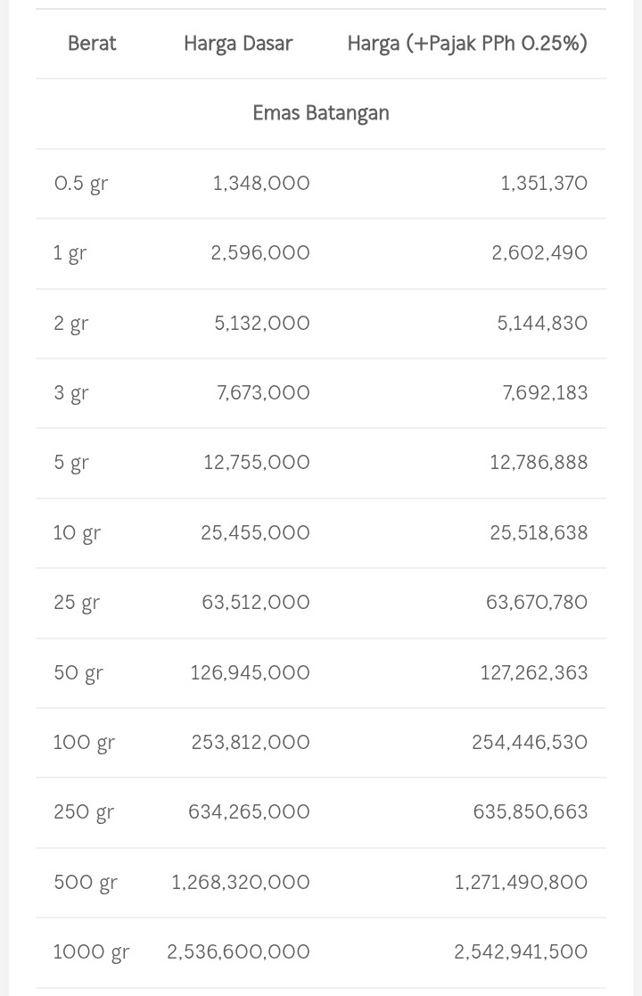Select the 0.5 gr weight row

(81, 184)
